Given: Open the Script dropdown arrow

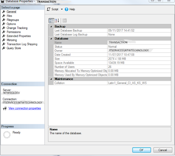Looking at the screenshot, I should [62, 9].
